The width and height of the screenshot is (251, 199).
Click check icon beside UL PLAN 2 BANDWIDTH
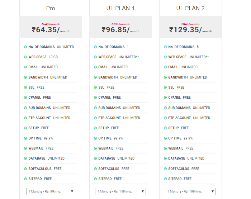(165, 77)
